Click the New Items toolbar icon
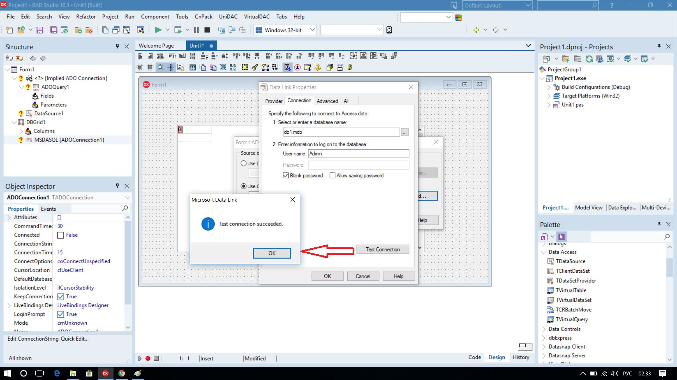This screenshot has width=677, height=380. pyautogui.click(x=10, y=30)
